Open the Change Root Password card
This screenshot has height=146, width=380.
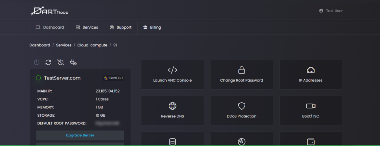coord(242,75)
